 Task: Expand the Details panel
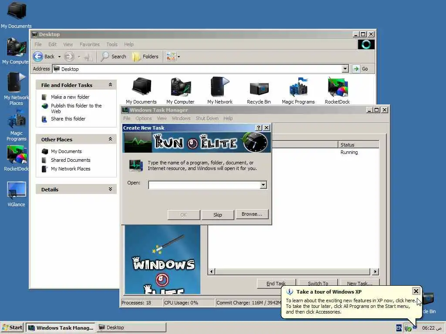(x=110, y=189)
